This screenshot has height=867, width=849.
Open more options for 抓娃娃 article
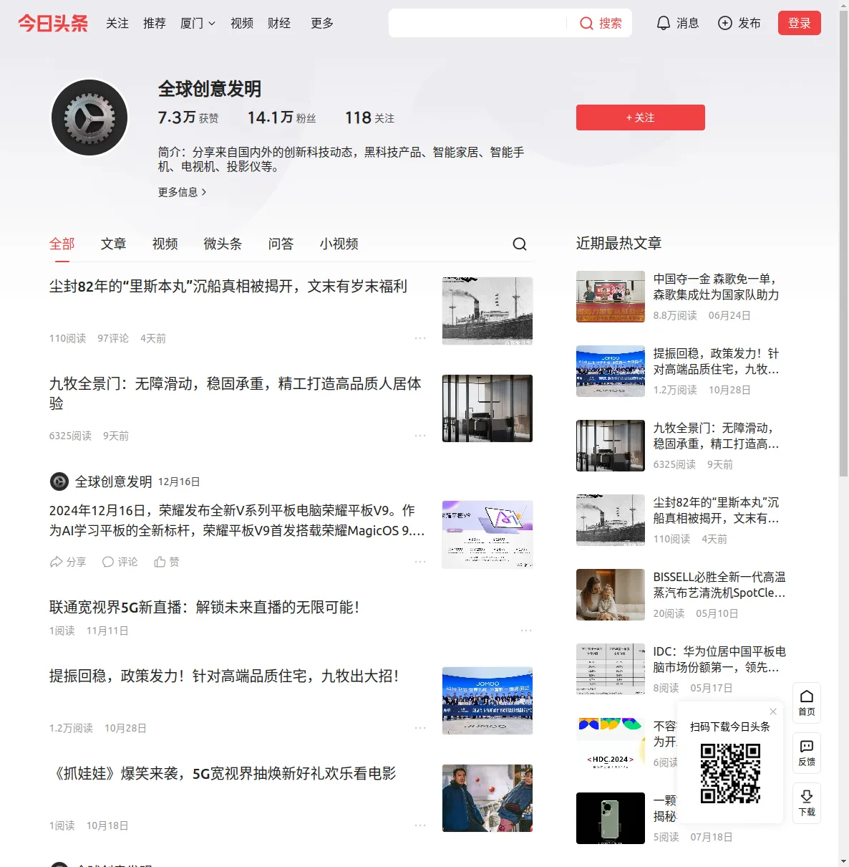point(420,825)
